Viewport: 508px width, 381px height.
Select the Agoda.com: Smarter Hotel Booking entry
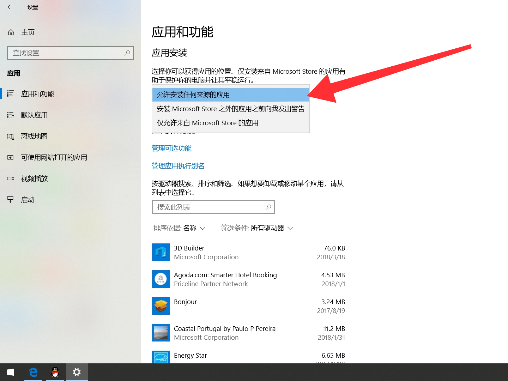click(x=225, y=275)
